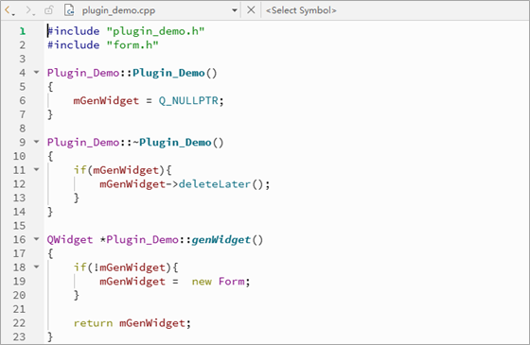Collapse the destructor block at line 9
The image size is (530, 345).
37,142
